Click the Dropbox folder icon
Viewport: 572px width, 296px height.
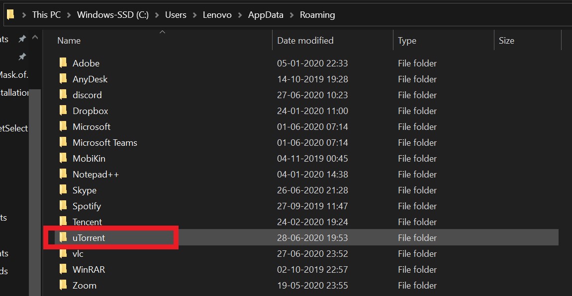point(63,111)
